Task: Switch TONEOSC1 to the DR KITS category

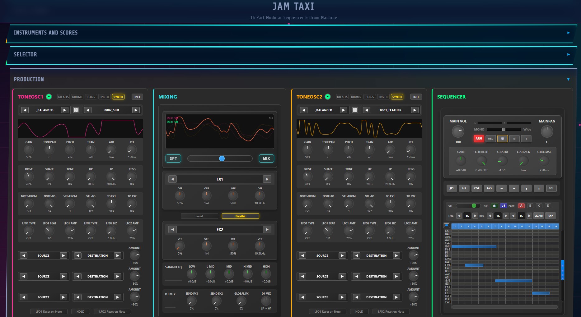Action: (63, 97)
